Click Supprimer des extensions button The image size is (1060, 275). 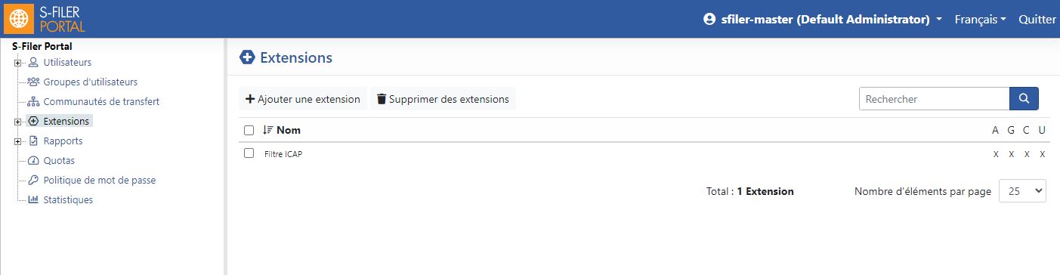pyautogui.click(x=443, y=99)
